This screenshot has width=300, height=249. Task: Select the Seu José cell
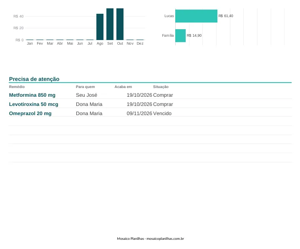[86, 95]
